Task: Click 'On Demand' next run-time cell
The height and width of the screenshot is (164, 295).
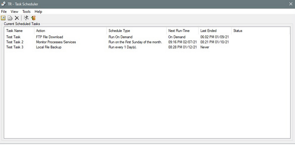Action: pyautogui.click(x=177, y=37)
